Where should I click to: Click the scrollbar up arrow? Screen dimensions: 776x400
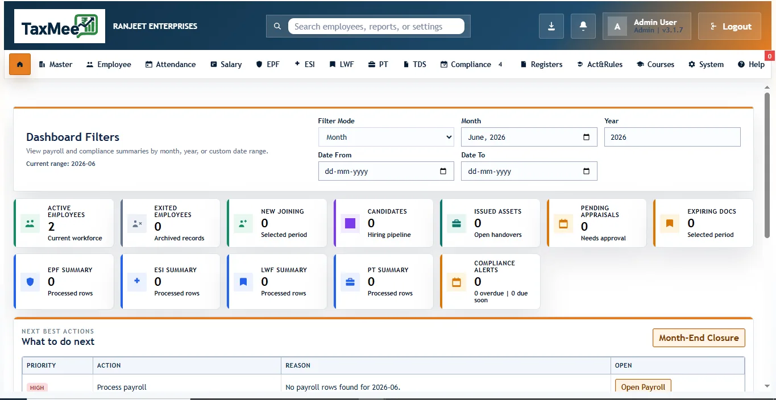pyautogui.click(x=767, y=86)
